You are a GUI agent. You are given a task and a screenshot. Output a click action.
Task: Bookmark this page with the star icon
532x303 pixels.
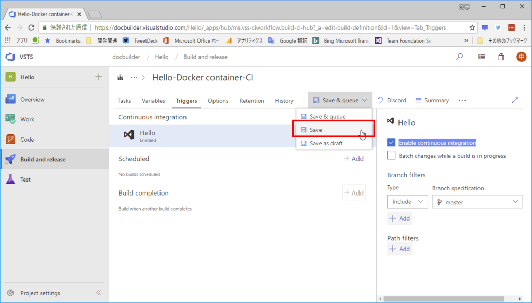coord(472,28)
